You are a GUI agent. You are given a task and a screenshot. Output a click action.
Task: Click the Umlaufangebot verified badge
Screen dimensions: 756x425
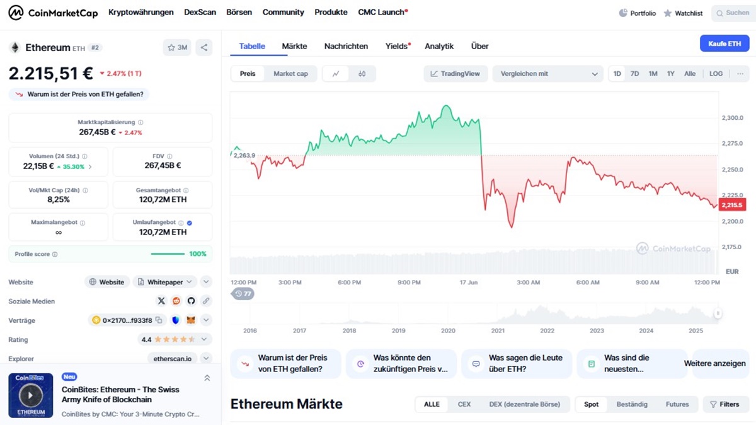point(190,223)
